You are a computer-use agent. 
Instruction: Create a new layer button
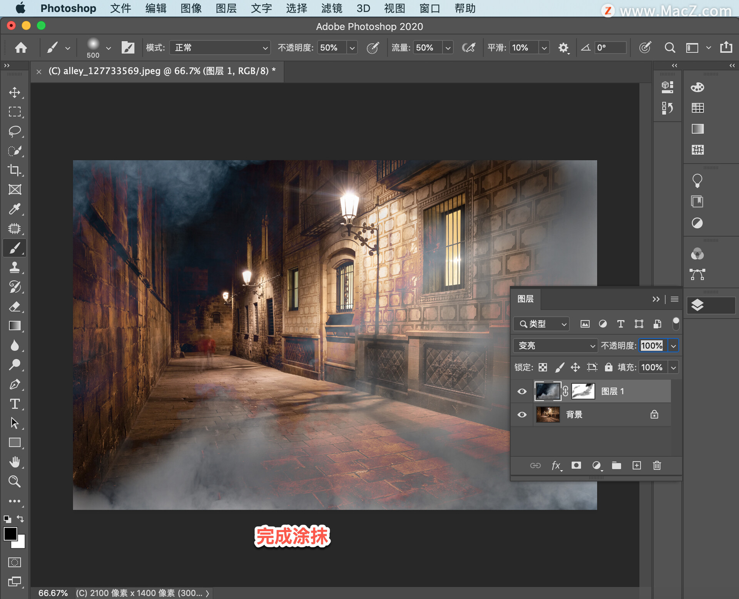coord(637,465)
